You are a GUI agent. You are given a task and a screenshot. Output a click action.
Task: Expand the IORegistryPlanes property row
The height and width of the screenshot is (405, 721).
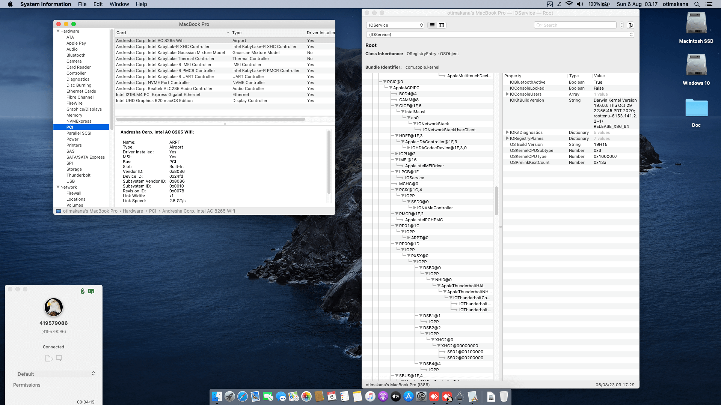[x=507, y=138]
